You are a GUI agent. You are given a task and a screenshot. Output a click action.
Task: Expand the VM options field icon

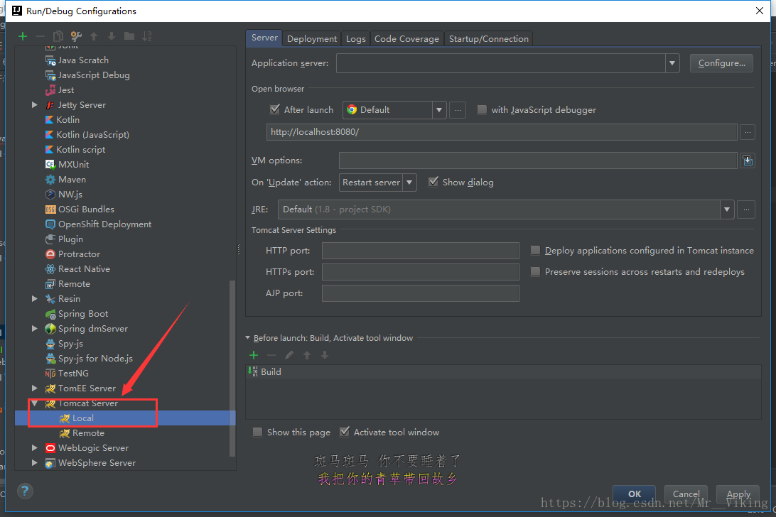tap(748, 160)
